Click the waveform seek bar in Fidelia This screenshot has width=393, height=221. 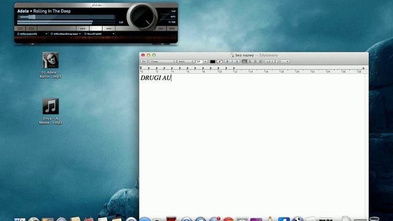[66, 17]
